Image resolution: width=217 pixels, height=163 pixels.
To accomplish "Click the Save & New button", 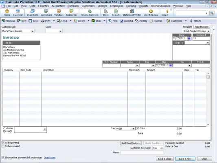I will pyautogui.click(x=185, y=159).
